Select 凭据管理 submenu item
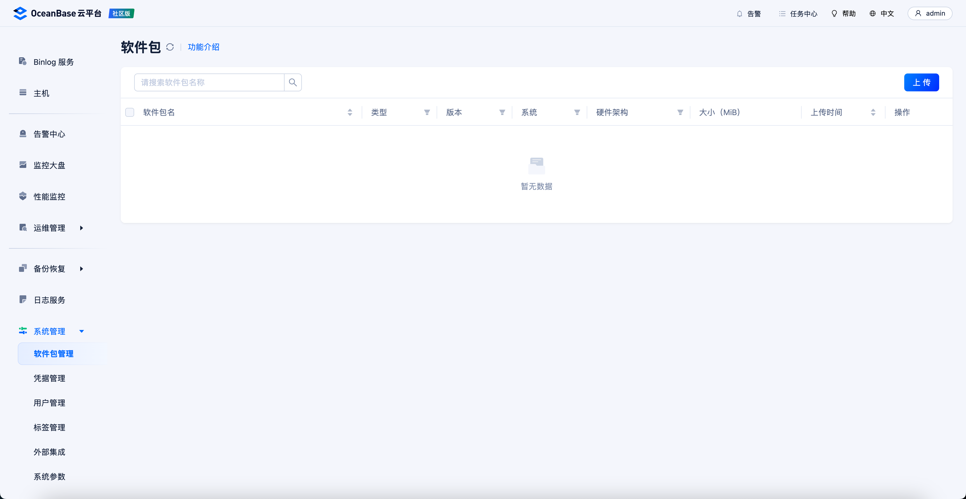Viewport: 966px width, 499px height. [x=49, y=378]
